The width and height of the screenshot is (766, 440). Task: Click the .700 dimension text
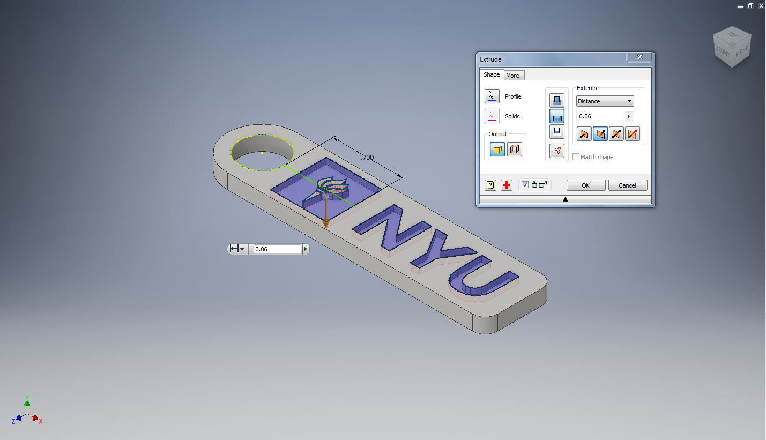pyautogui.click(x=367, y=158)
